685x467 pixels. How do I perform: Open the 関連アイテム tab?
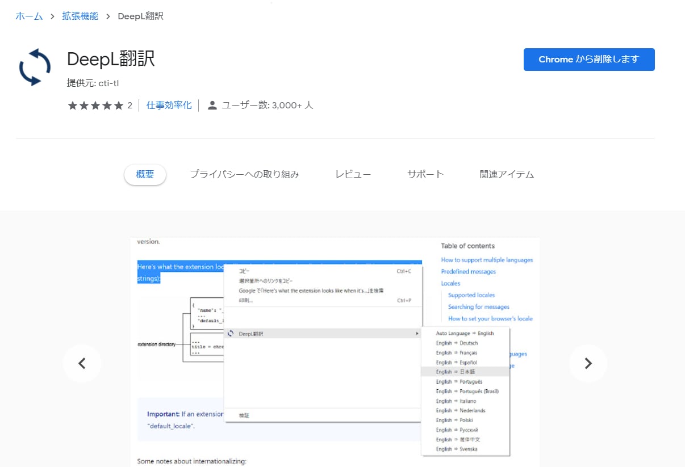(507, 174)
